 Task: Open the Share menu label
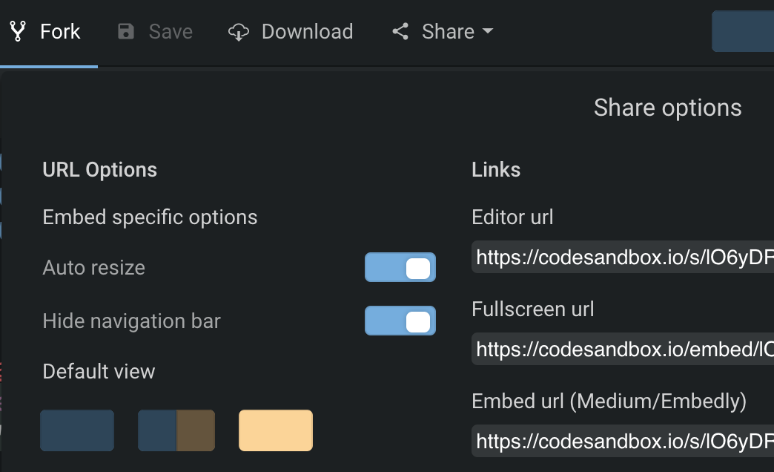448,32
